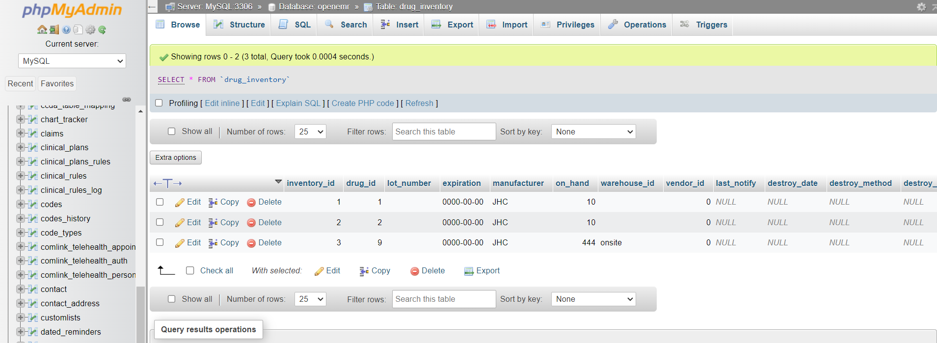Screen dimensions: 937x343
Task: Open the Operations tab
Action: [x=637, y=25]
